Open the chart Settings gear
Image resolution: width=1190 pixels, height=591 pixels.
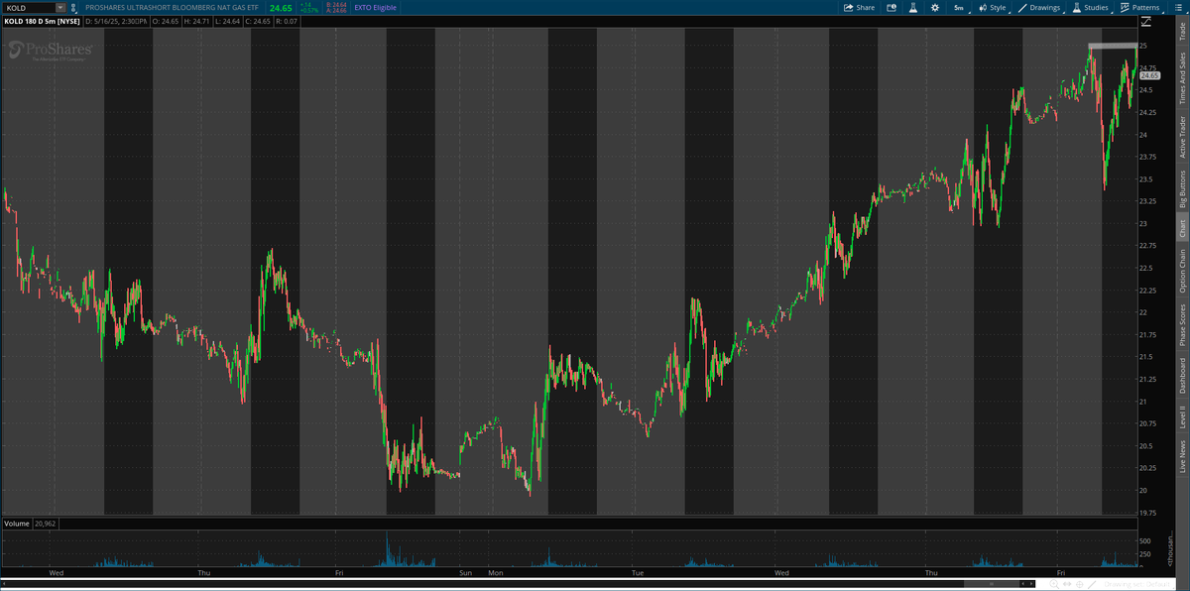click(x=935, y=7)
